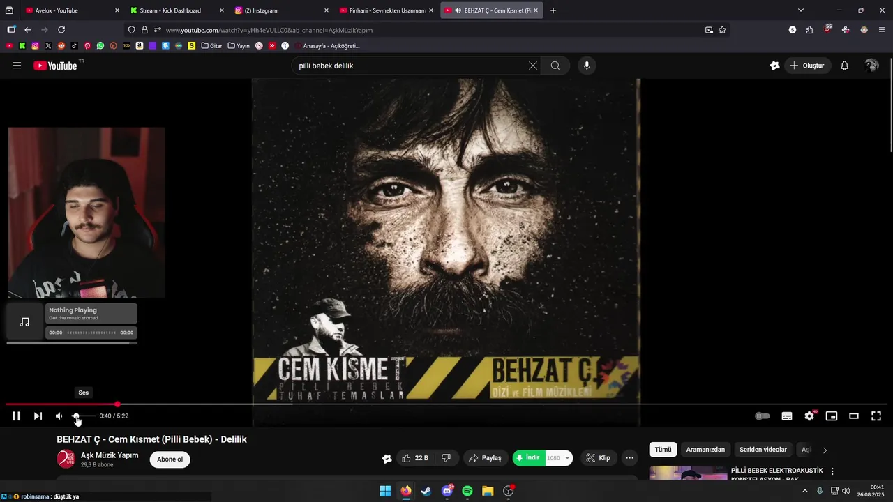The height and width of the screenshot is (502, 893).
Task: Bookmark this page with the star
Action: coord(722,30)
